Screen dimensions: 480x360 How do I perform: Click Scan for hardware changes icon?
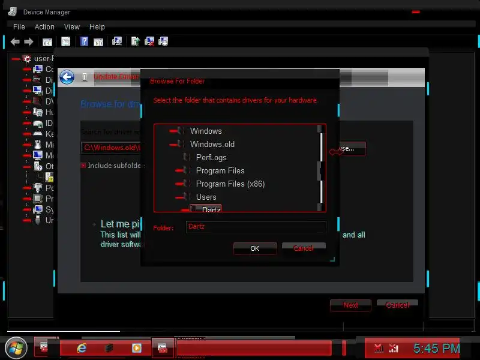(x=117, y=41)
